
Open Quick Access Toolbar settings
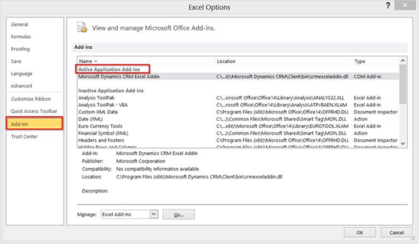(x=34, y=111)
